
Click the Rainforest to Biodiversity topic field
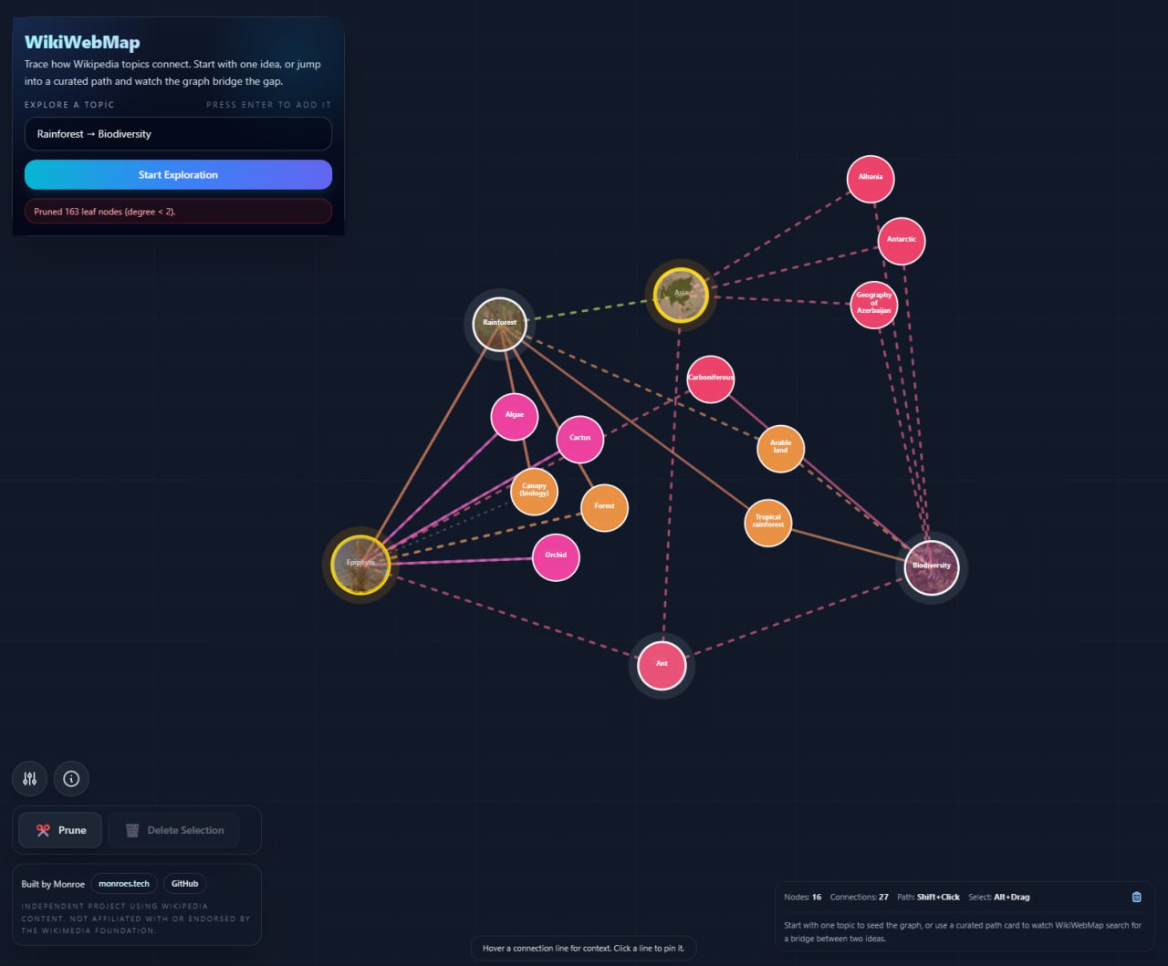pos(178,134)
